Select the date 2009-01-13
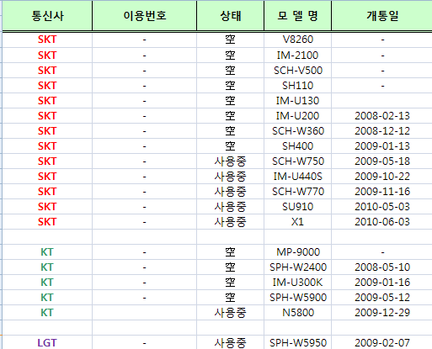The height and width of the screenshot is (349, 432). click(382, 146)
